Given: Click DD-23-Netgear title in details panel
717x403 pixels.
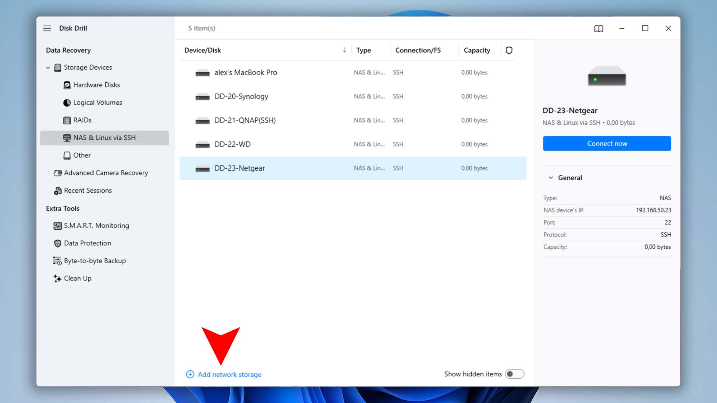Looking at the screenshot, I should click(x=570, y=110).
